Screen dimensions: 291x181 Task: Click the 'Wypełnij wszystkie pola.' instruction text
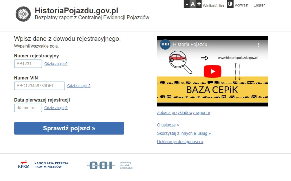[x=36, y=46]
